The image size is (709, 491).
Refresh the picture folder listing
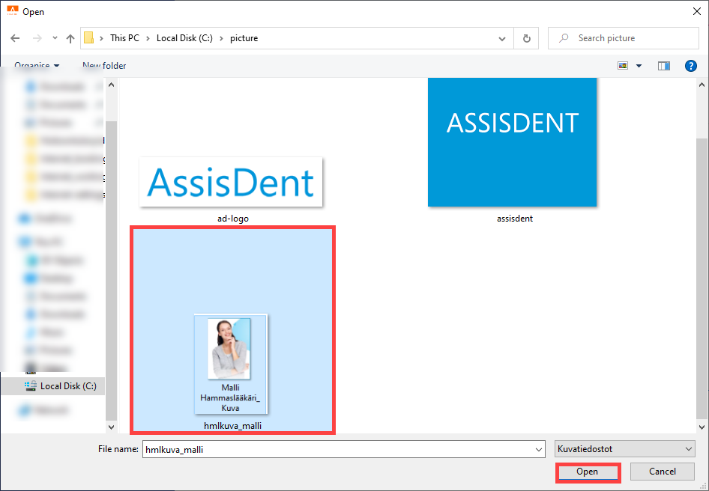coord(526,38)
